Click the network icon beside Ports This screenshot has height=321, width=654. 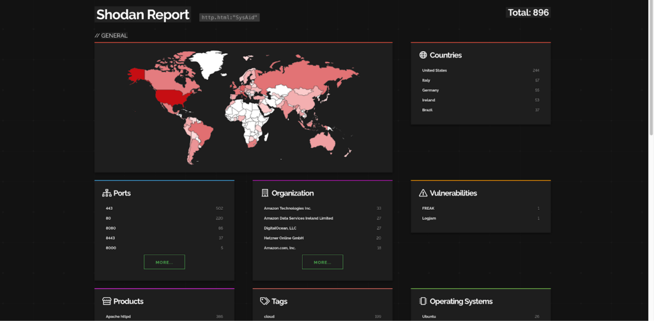coord(107,193)
